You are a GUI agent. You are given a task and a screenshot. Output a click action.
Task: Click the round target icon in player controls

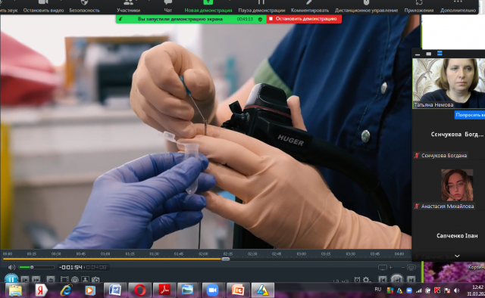75,280
